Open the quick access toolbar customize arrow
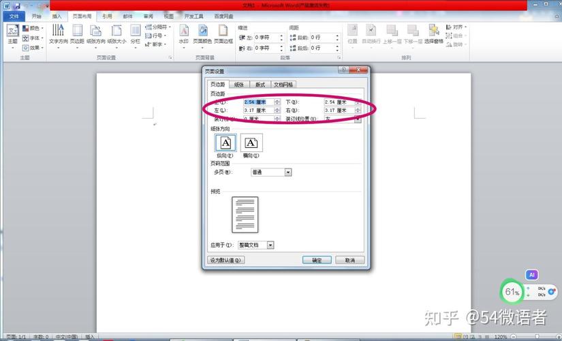This screenshot has height=341, width=562. point(47,6)
